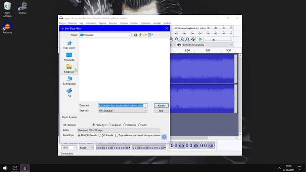Screen dimensions: 306x172
Task: Open the Parçalar menu
Action: 113,23
